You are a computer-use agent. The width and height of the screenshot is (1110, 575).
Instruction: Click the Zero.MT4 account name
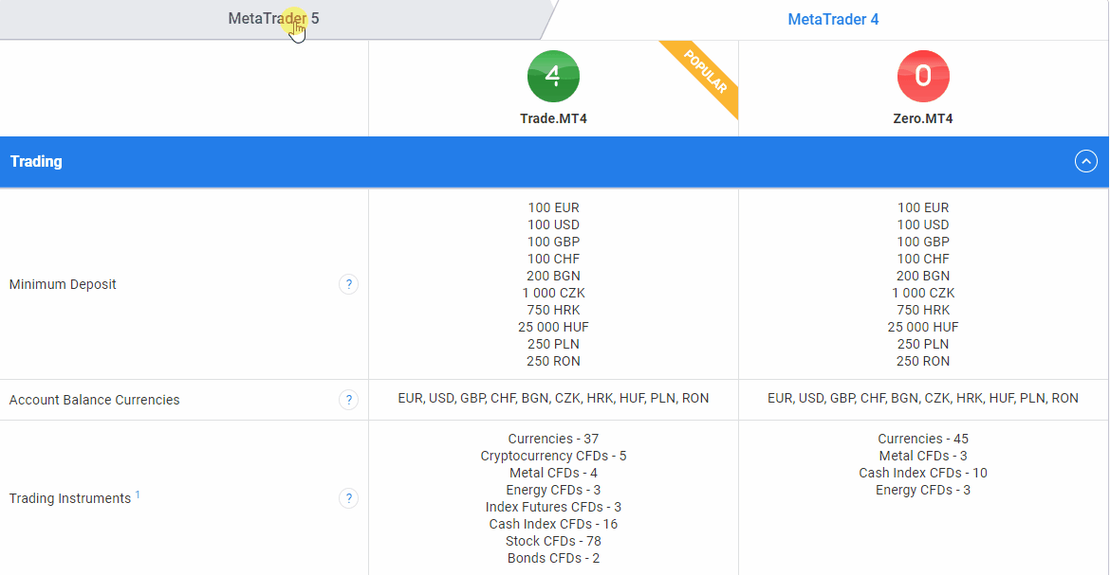pos(923,118)
